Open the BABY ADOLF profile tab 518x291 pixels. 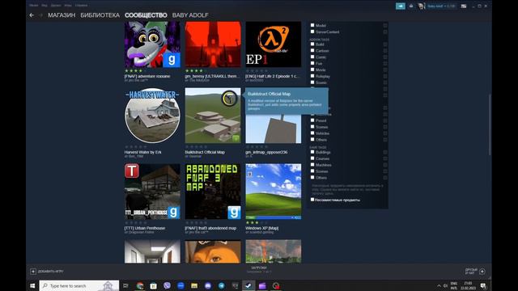(x=190, y=15)
